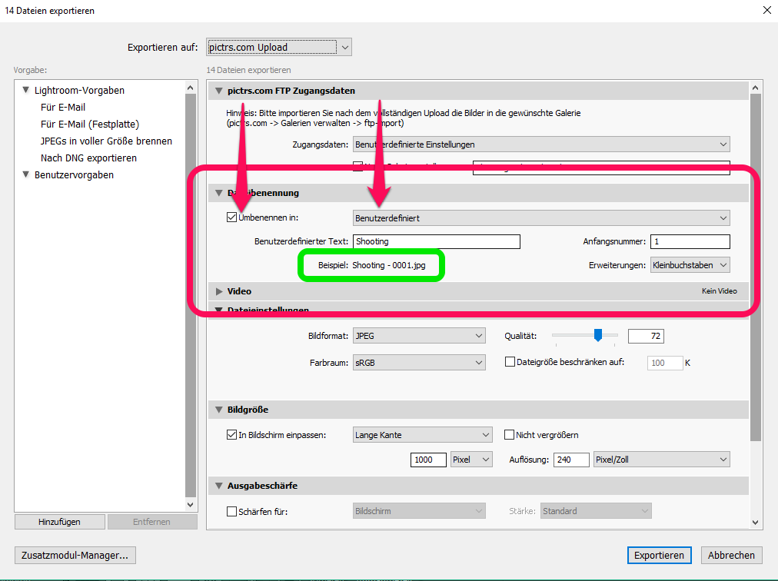Viewport: 778px width, 581px height.
Task: Collapse the pictrs.com FTP Zugangsdaten section
Action: [219, 91]
